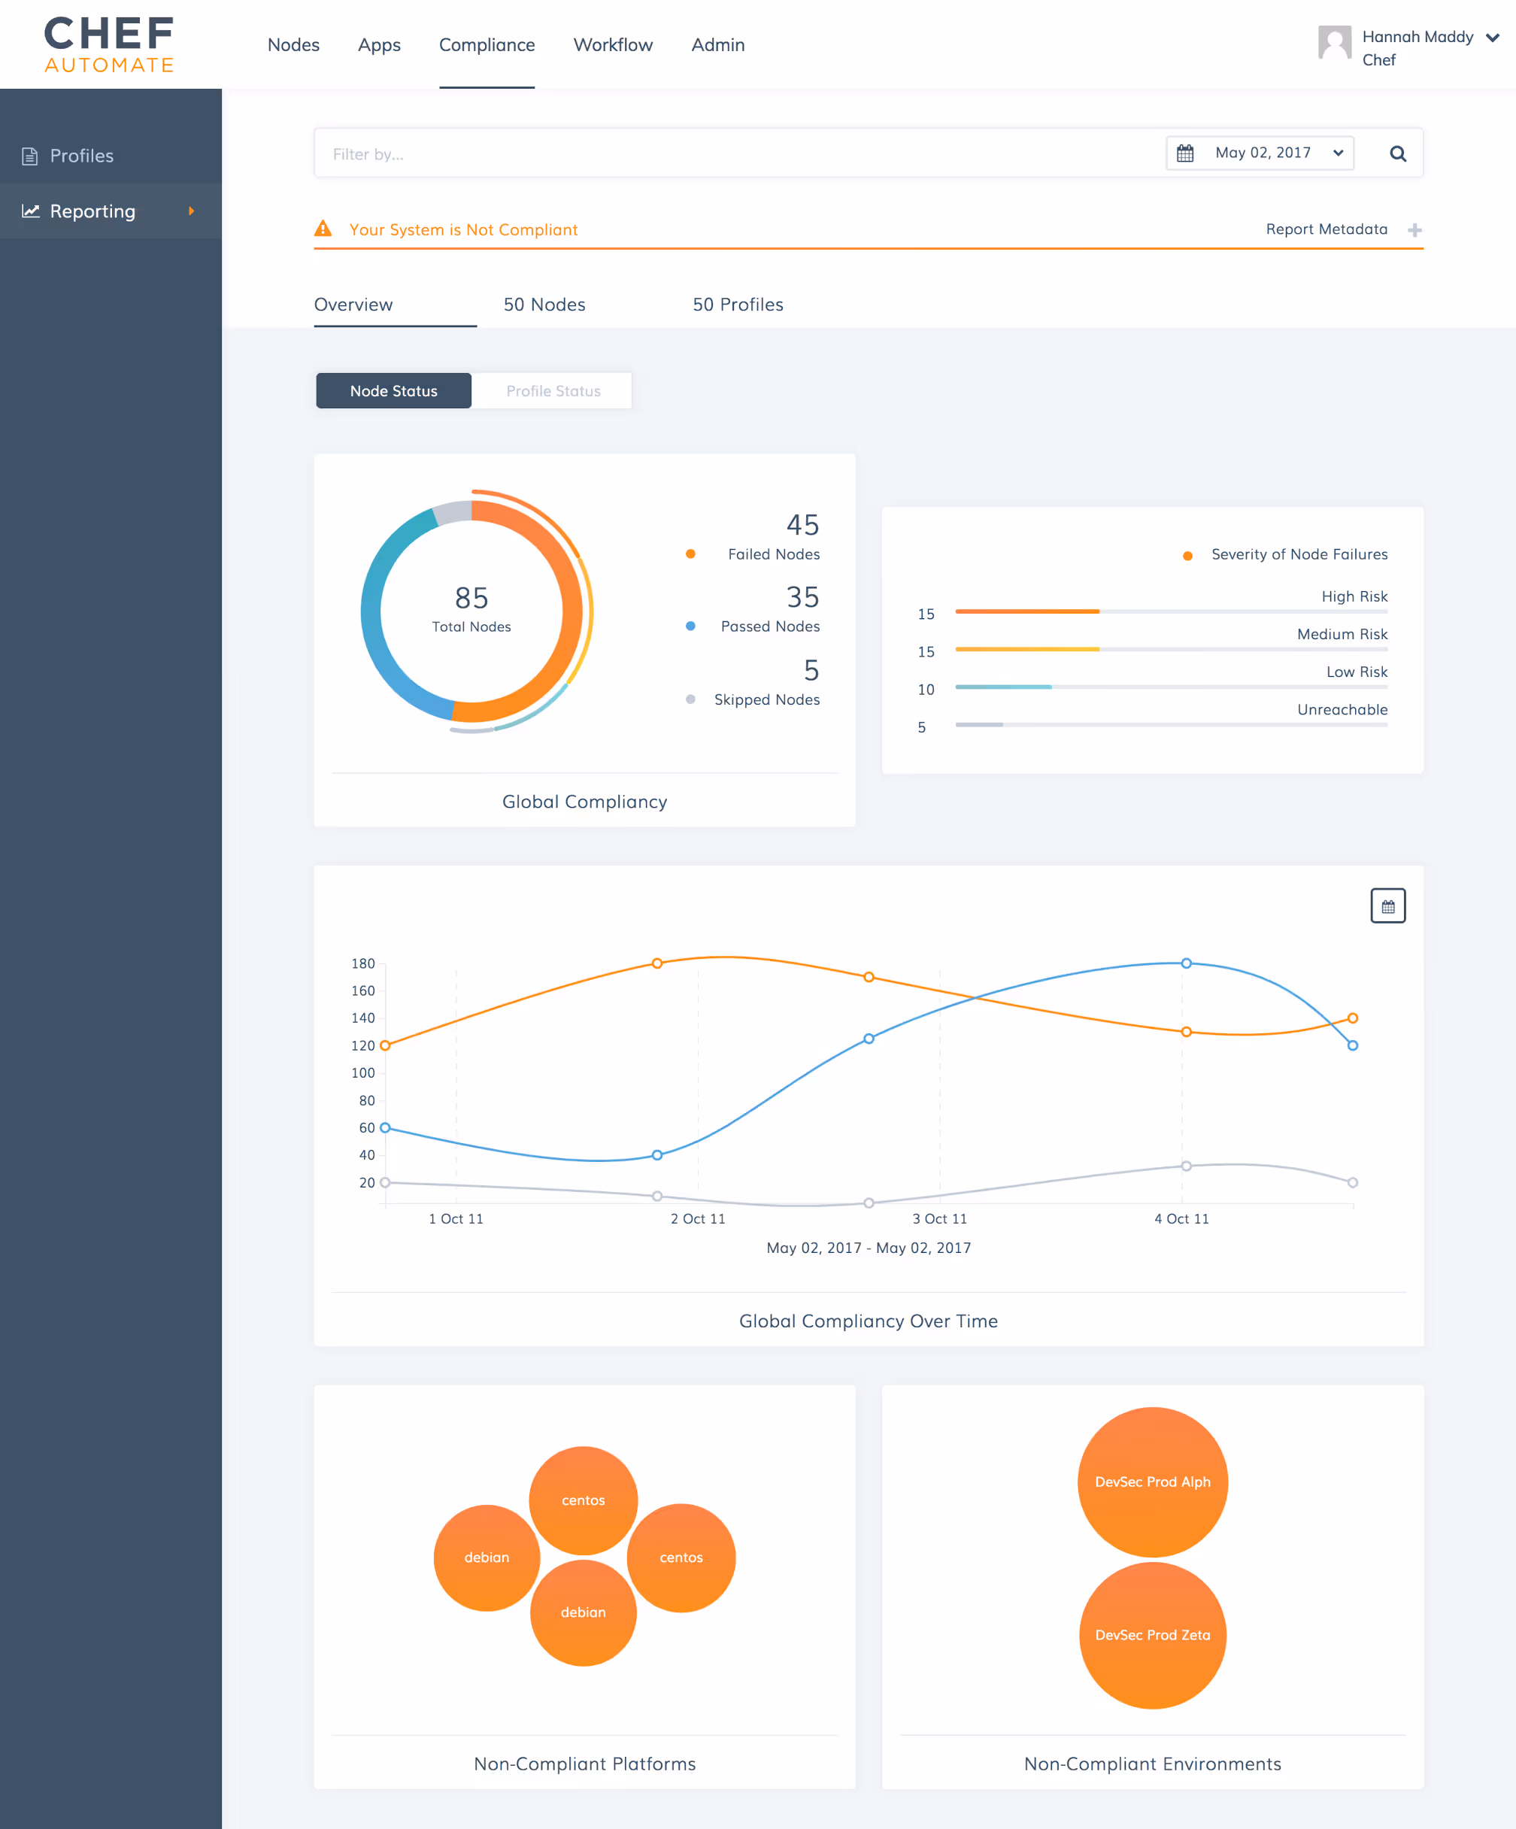Click the 85 Total Nodes donut center
Image resolution: width=1516 pixels, height=1829 pixels.
click(x=471, y=610)
